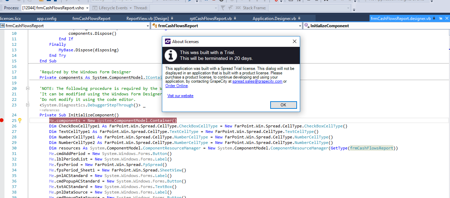Close the About licenses dialog with X
Viewport: 450px width, 198px height.
coord(294,41)
